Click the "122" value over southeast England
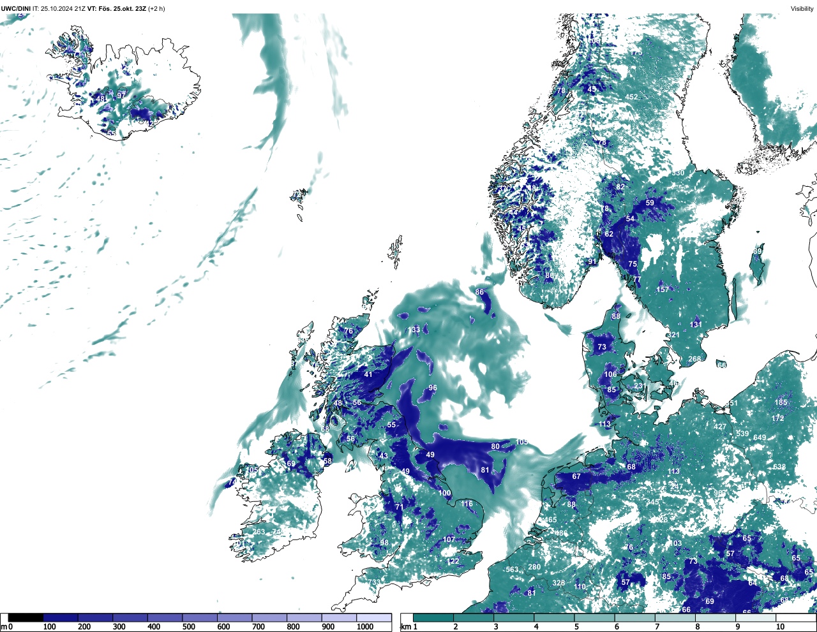817x632 pixels. (x=453, y=561)
